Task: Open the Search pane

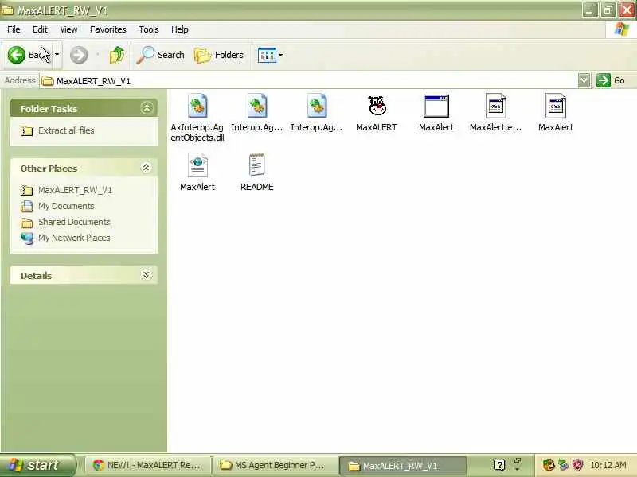Action: (161, 55)
